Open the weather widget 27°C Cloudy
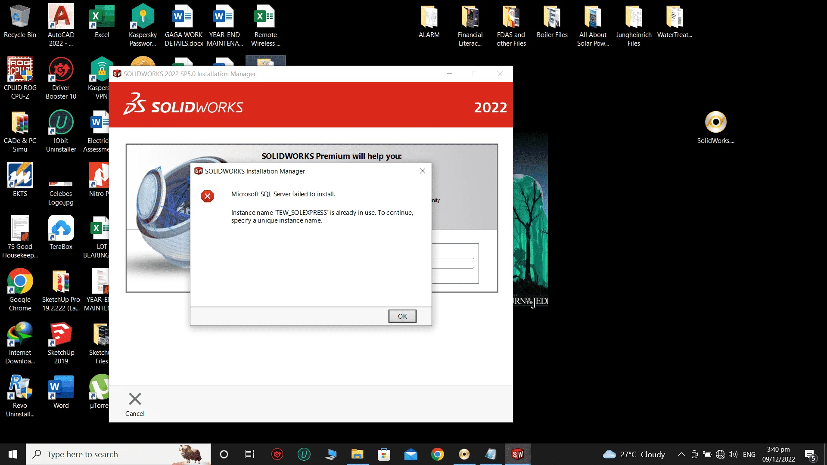 point(634,454)
